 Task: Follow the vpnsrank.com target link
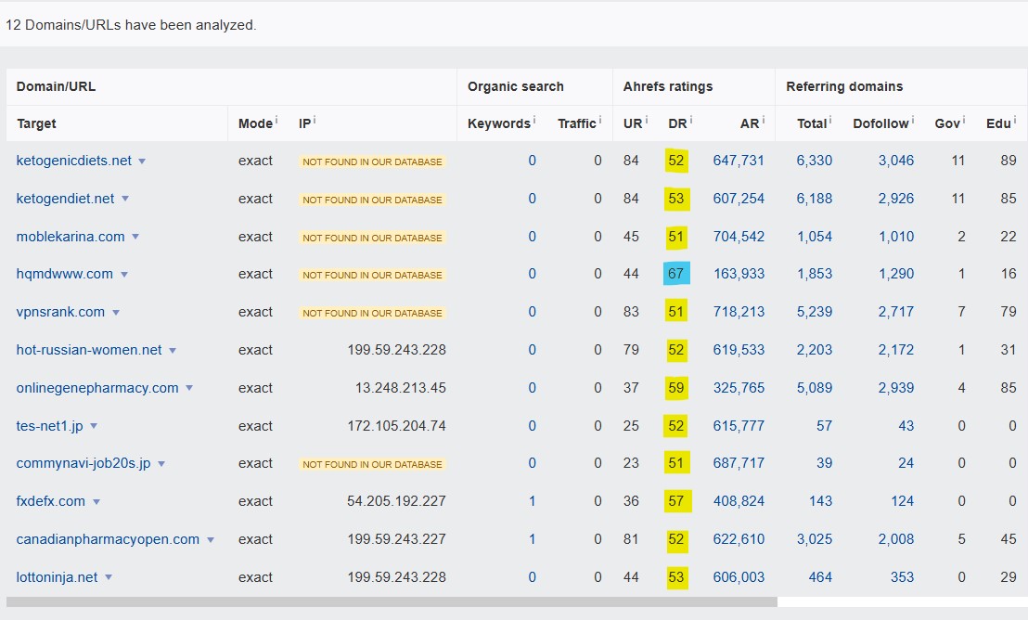pos(61,312)
